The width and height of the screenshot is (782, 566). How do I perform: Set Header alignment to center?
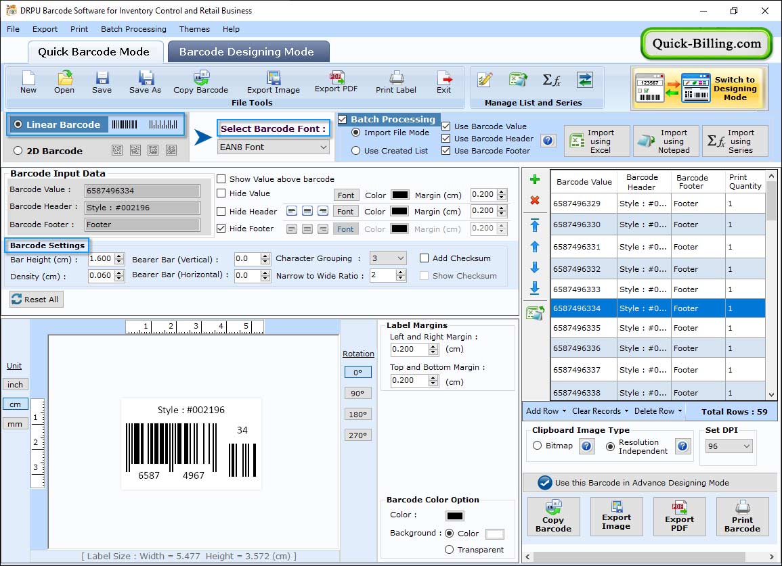point(307,211)
